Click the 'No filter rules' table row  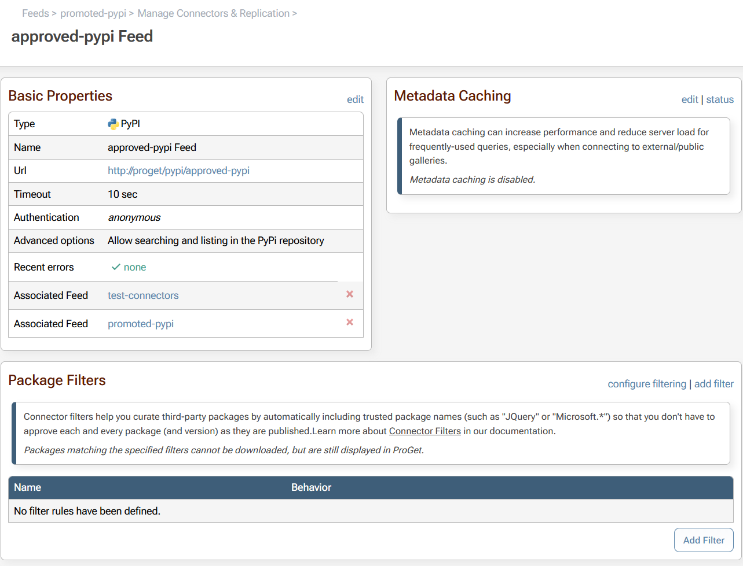(x=371, y=511)
